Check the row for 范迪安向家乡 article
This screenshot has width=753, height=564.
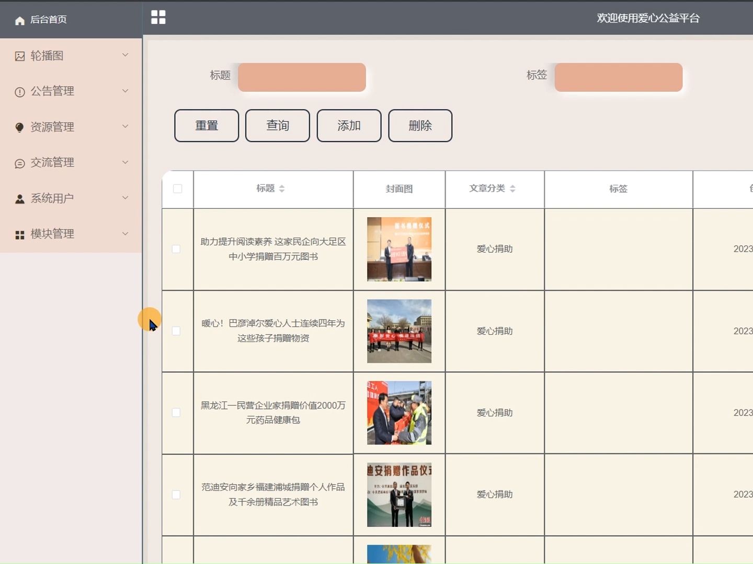click(176, 495)
